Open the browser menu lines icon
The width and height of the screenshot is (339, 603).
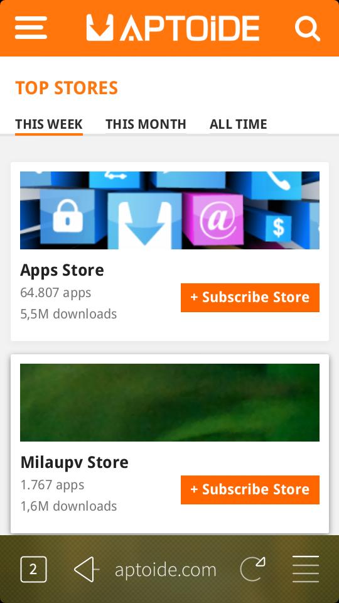(x=306, y=569)
